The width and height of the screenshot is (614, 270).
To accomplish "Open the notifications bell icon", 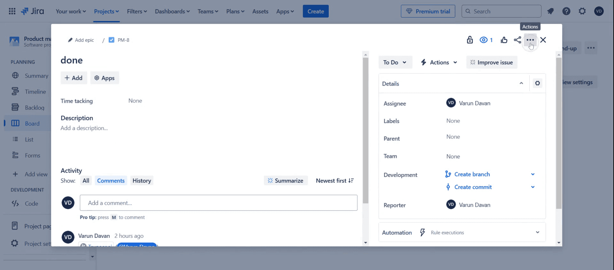I will click(x=550, y=11).
